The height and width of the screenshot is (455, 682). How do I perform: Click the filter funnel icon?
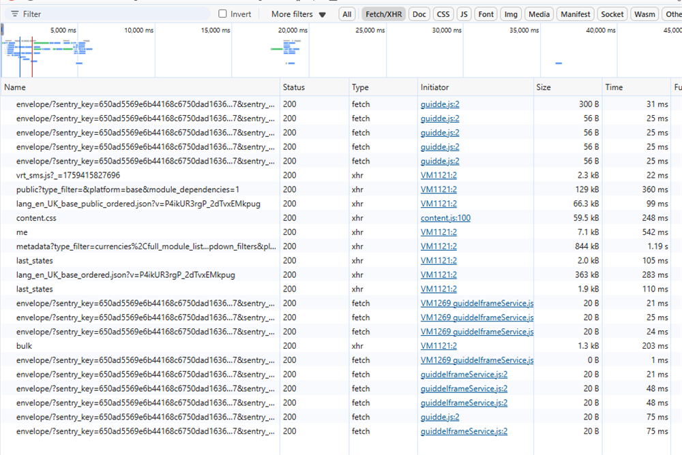[x=14, y=14]
